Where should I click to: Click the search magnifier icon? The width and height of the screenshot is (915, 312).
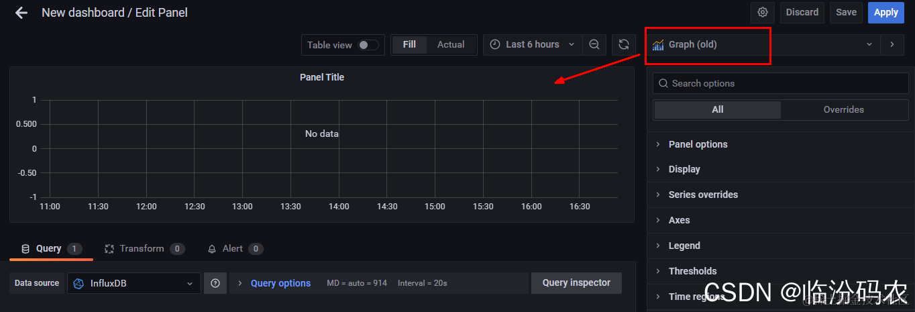click(663, 83)
